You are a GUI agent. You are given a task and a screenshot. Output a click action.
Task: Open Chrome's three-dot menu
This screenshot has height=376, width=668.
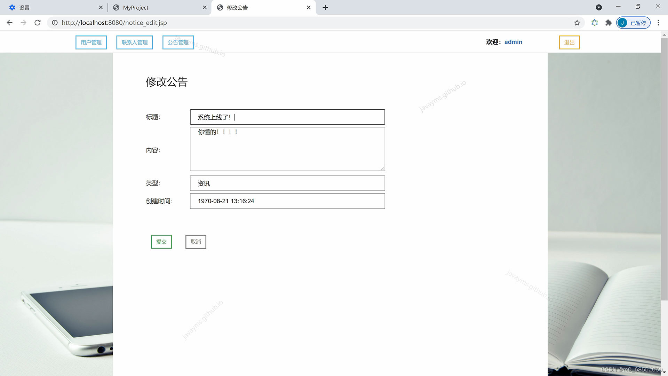(658, 23)
